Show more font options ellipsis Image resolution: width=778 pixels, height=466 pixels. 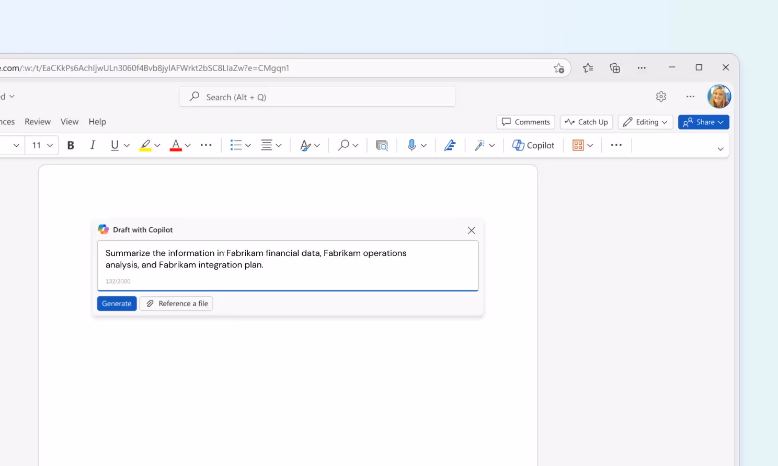click(206, 145)
